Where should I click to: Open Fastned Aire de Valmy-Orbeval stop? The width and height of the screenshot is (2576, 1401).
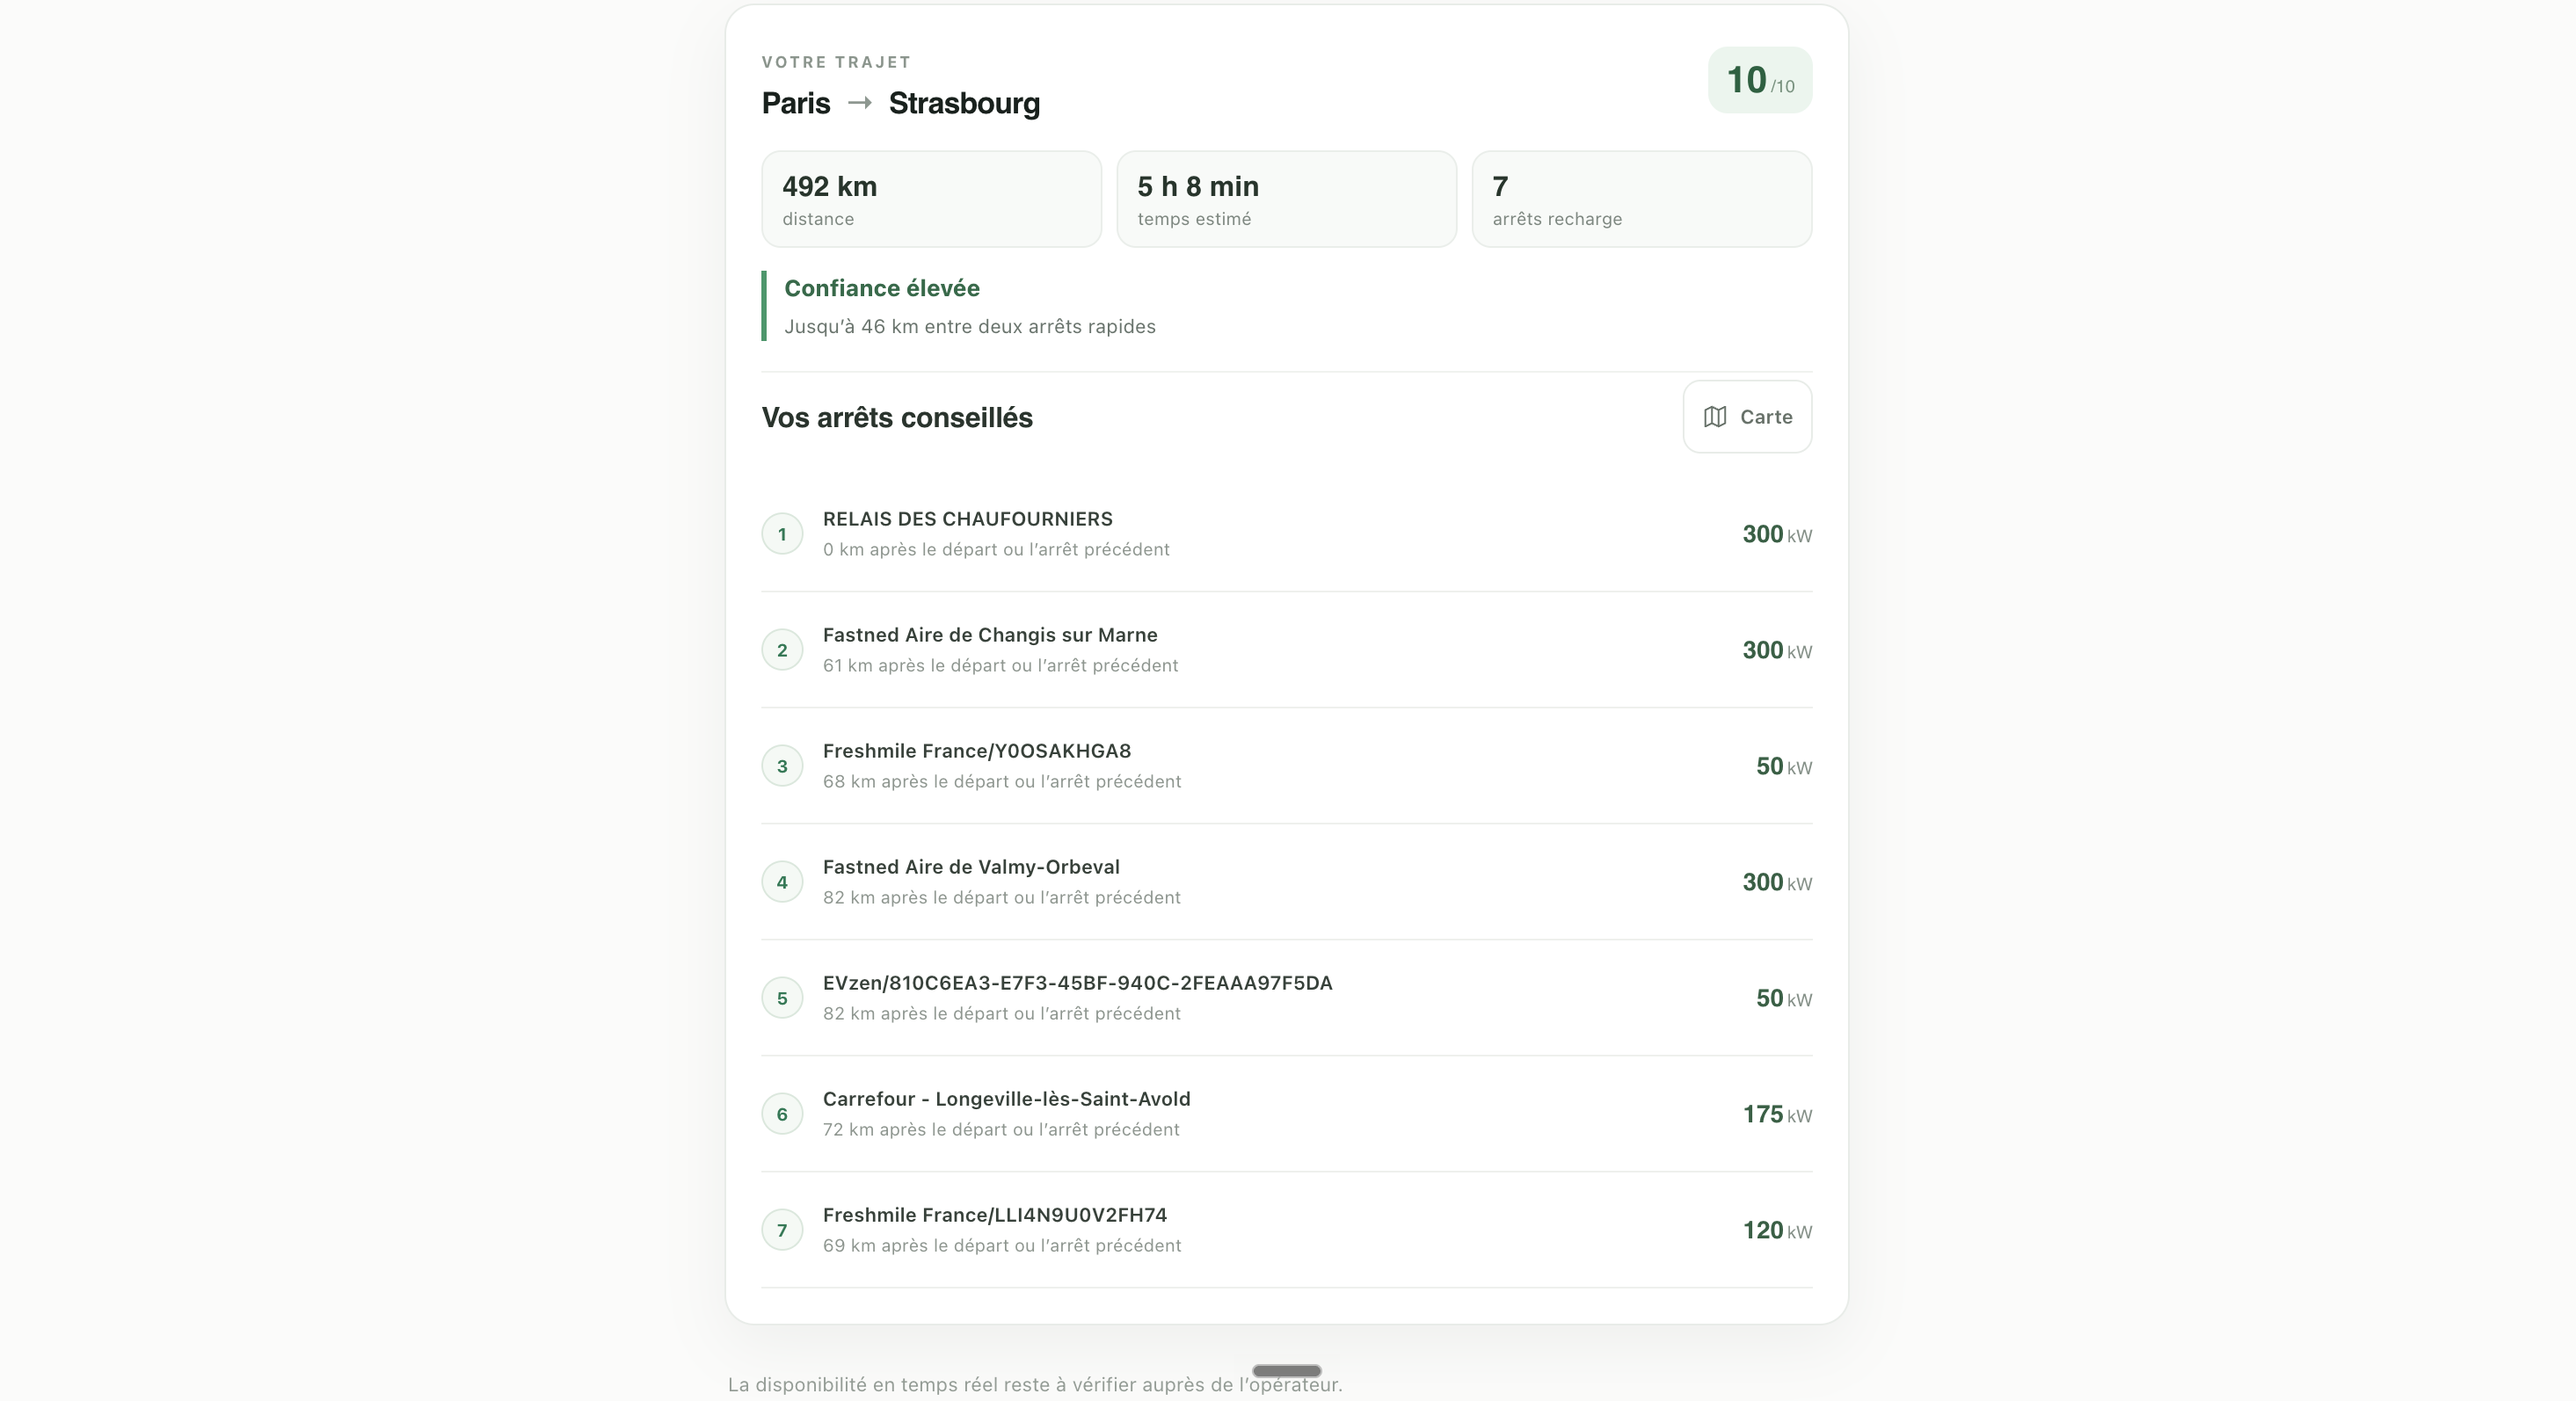[x=1286, y=882]
